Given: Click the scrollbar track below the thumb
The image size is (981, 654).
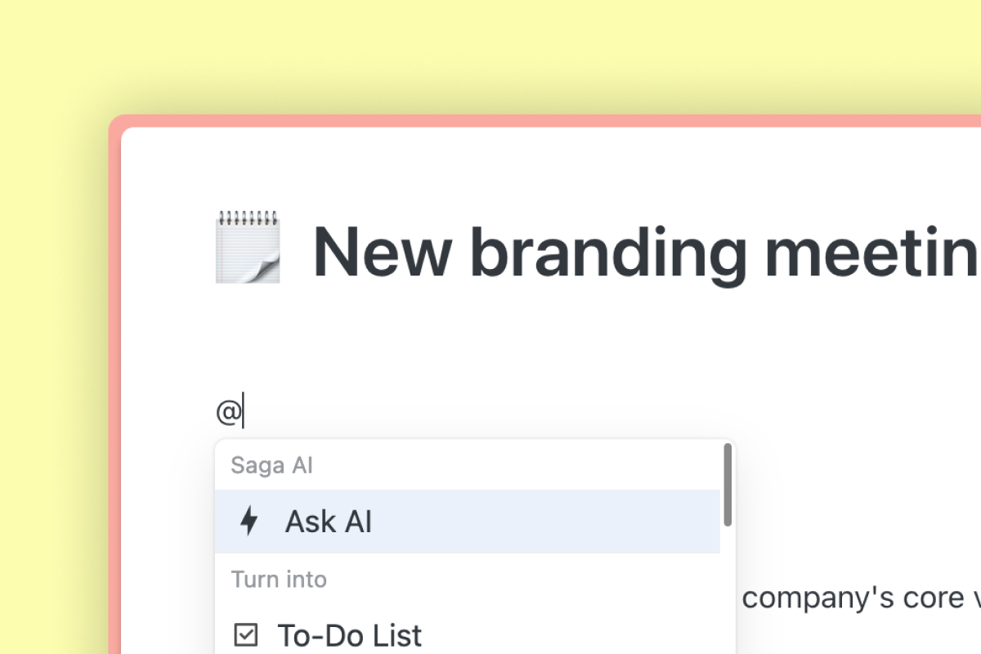Looking at the screenshot, I should click(728, 589).
